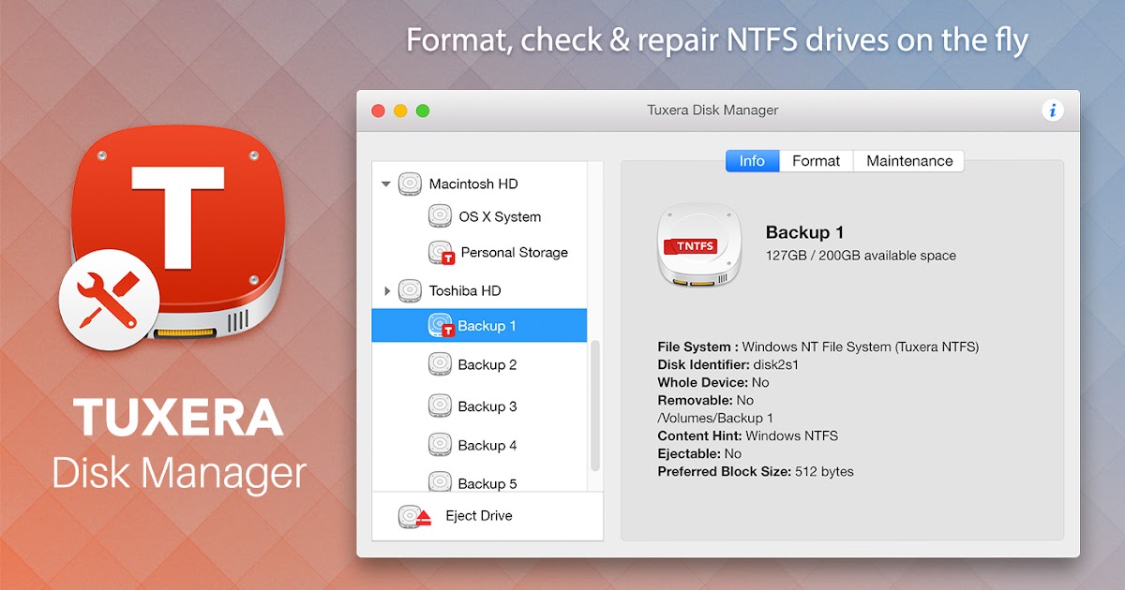Viewport: 1125px width, 590px height.
Task: Click the Toshiba HD drive icon
Action: coord(411,290)
